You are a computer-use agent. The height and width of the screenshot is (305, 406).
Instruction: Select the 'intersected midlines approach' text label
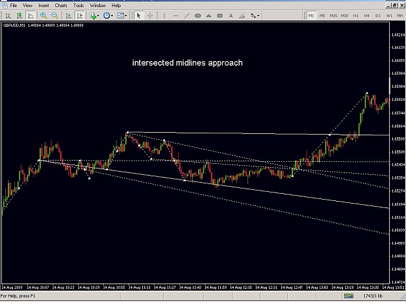188,62
